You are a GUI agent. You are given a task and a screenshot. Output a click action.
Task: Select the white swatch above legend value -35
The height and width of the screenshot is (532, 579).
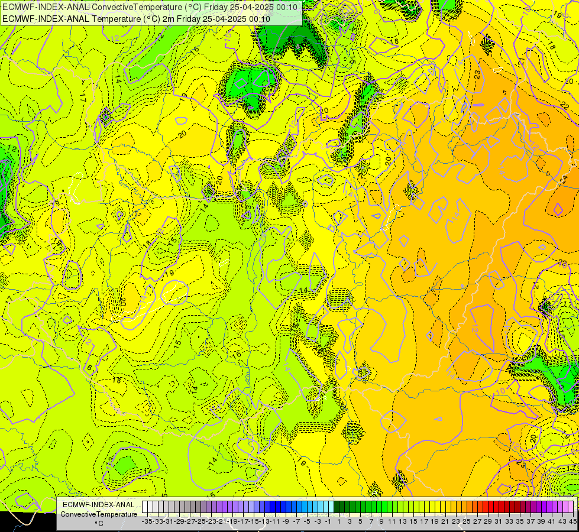pyautogui.click(x=145, y=507)
